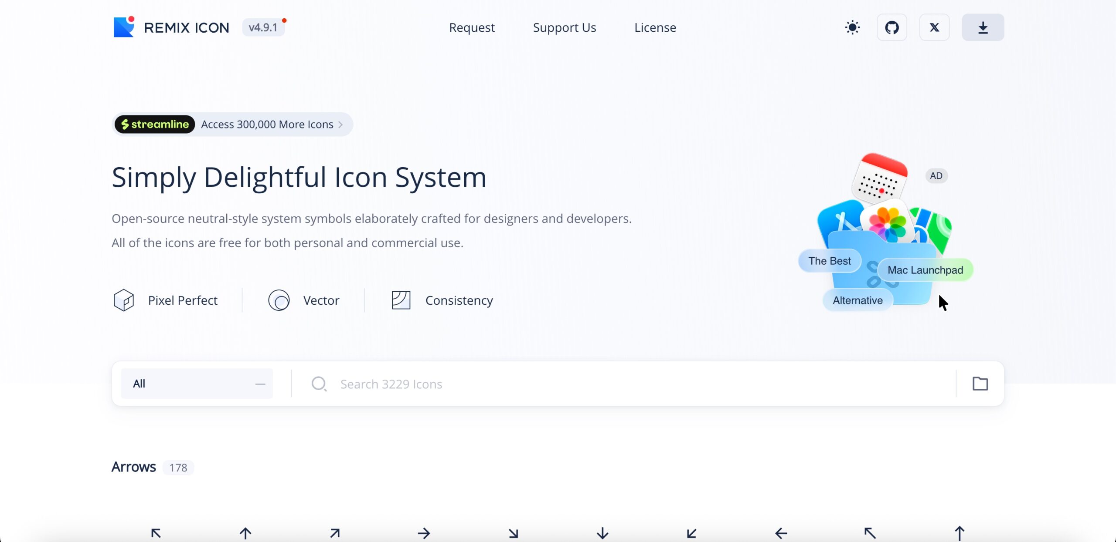This screenshot has height=542, width=1116.
Task: Click the 178 icon count badge
Action: [178, 468]
